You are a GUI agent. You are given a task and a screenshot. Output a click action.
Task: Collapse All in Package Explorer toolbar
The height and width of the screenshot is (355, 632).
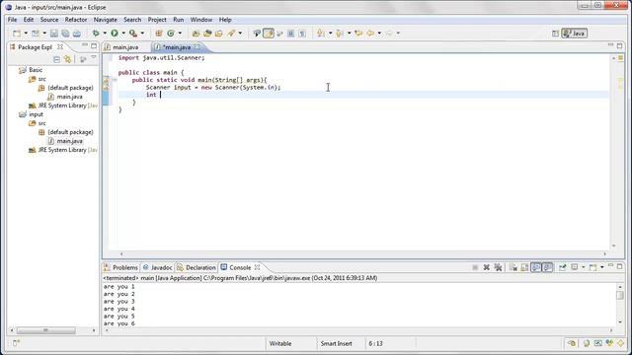(x=57, y=59)
